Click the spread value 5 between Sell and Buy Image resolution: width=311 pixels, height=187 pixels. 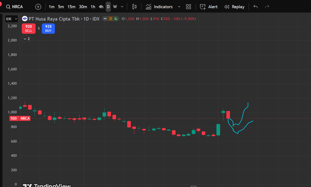(x=39, y=28)
